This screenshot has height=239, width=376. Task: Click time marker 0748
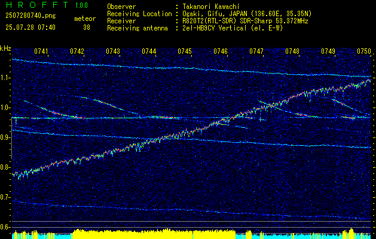292,51
